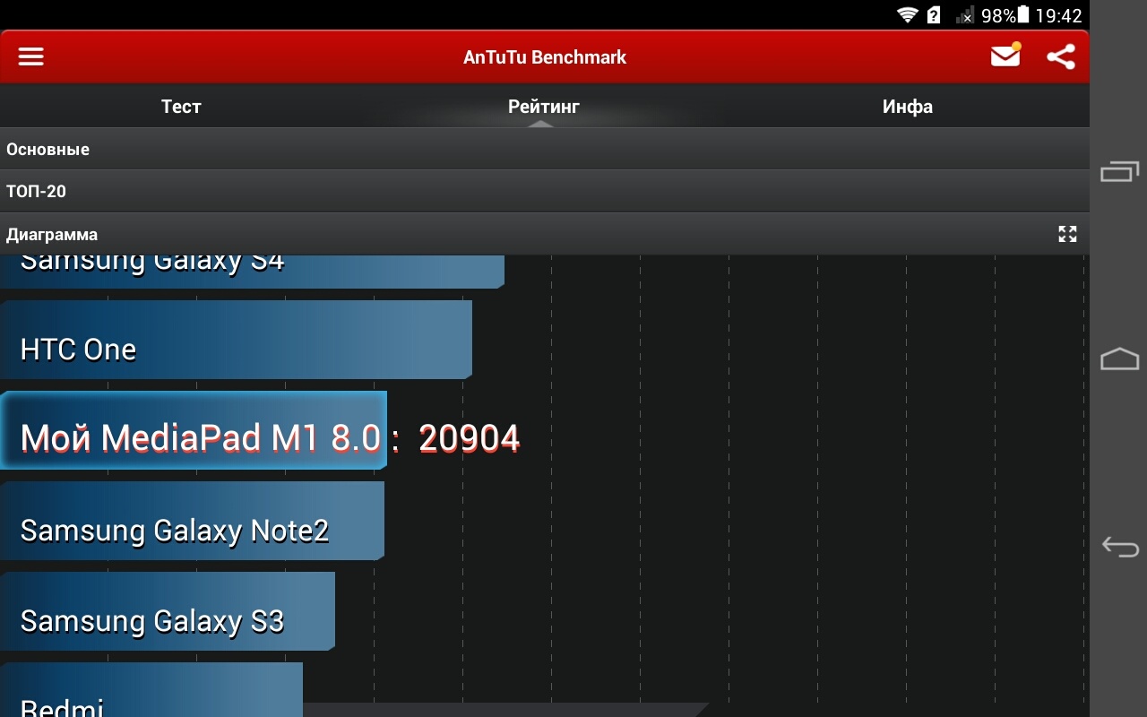This screenshot has height=717, width=1147.
Task: Open the Инфа tab
Action: point(907,107)
